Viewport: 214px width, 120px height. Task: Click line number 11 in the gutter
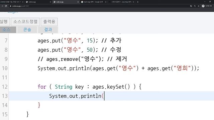5,78
